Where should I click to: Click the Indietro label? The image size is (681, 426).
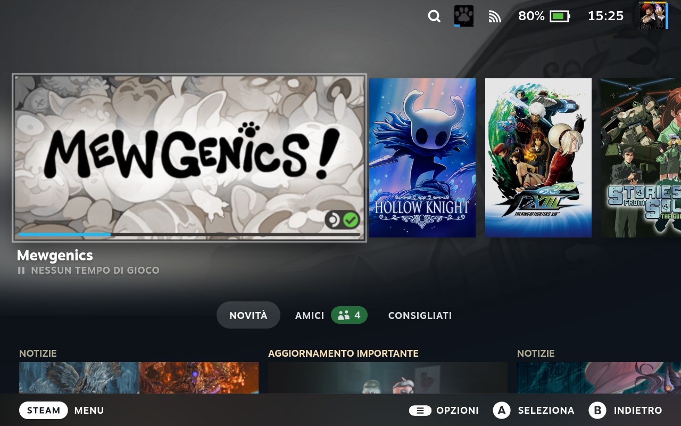pos(638,411)
